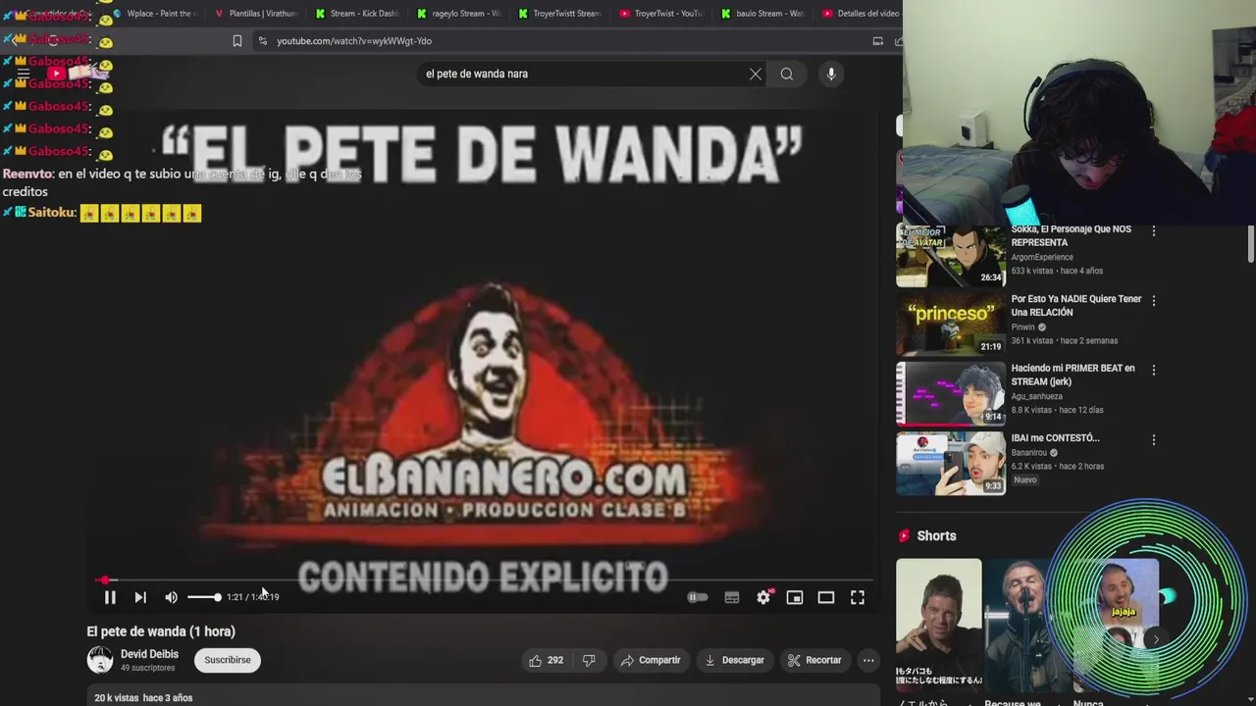
Task: Adjust the volume slider
Action: point(203,597)
